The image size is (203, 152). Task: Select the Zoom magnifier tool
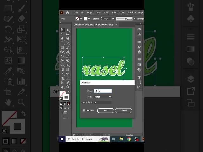[68, 87]
